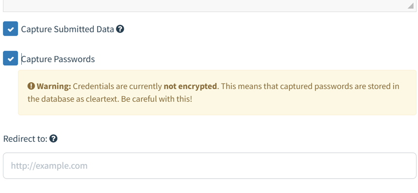Screen dimensions: 418x193
Task: Toggle via the Capture Passwords label text
Action: (58, 59)
